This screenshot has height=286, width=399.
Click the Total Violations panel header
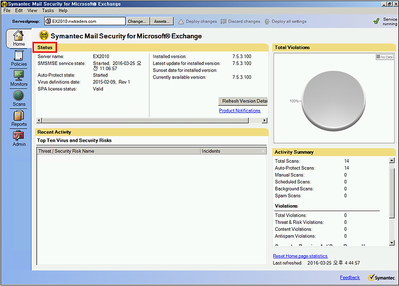pyautogui.click(x=334, y=47)
